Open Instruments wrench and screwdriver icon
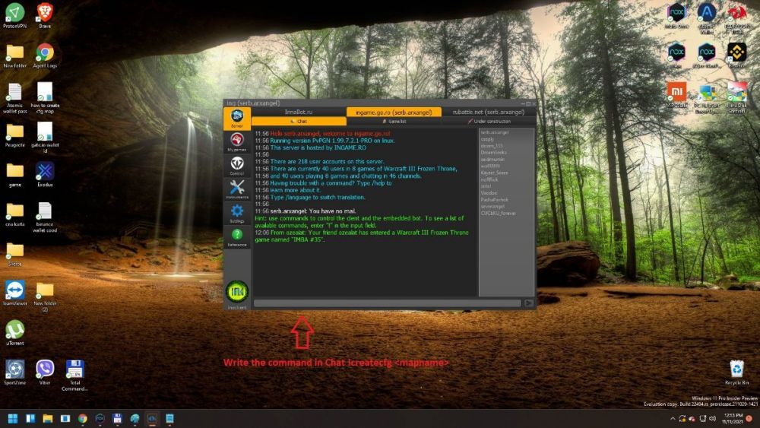This screenshot has height=428, width=760. (x=237, y=189)
